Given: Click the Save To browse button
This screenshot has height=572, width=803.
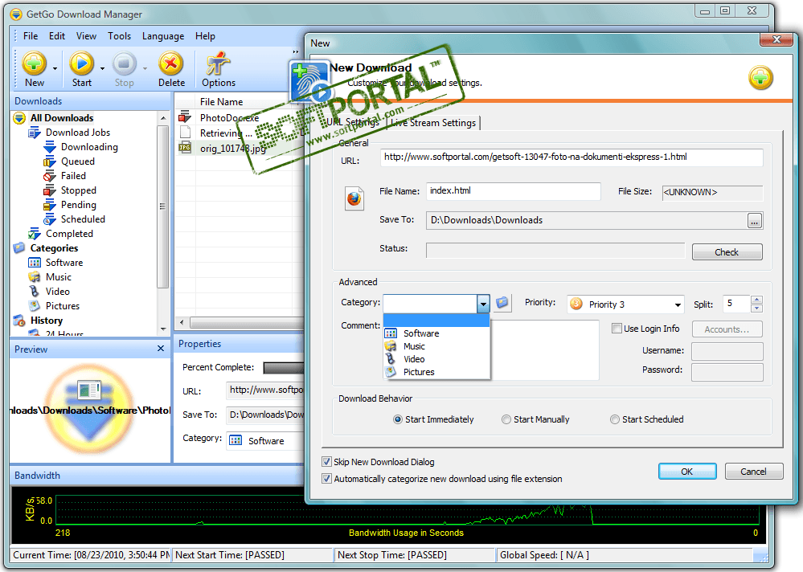Looking at the screenshot, I should (754, 221).
